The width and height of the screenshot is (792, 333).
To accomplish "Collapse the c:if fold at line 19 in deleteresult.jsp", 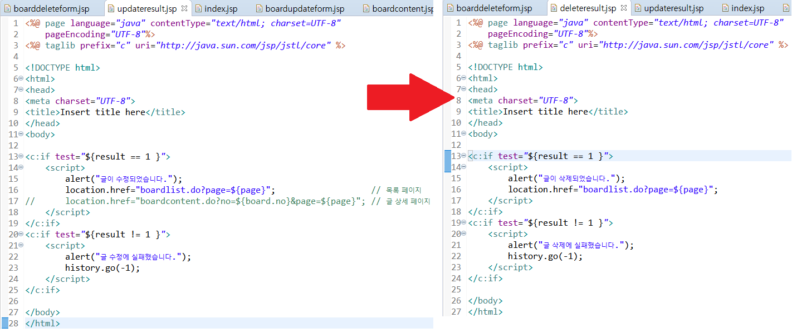I will click(463, 222).
